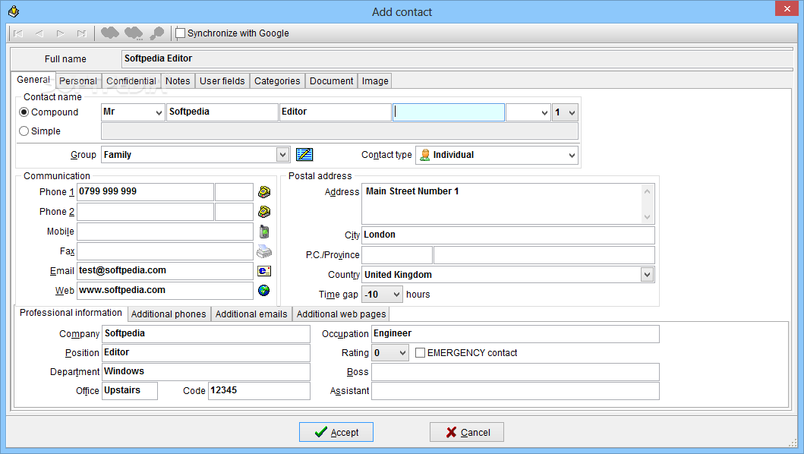
Task: Tick the EMERGENCY contact checkbox
Action: [420, 353]
